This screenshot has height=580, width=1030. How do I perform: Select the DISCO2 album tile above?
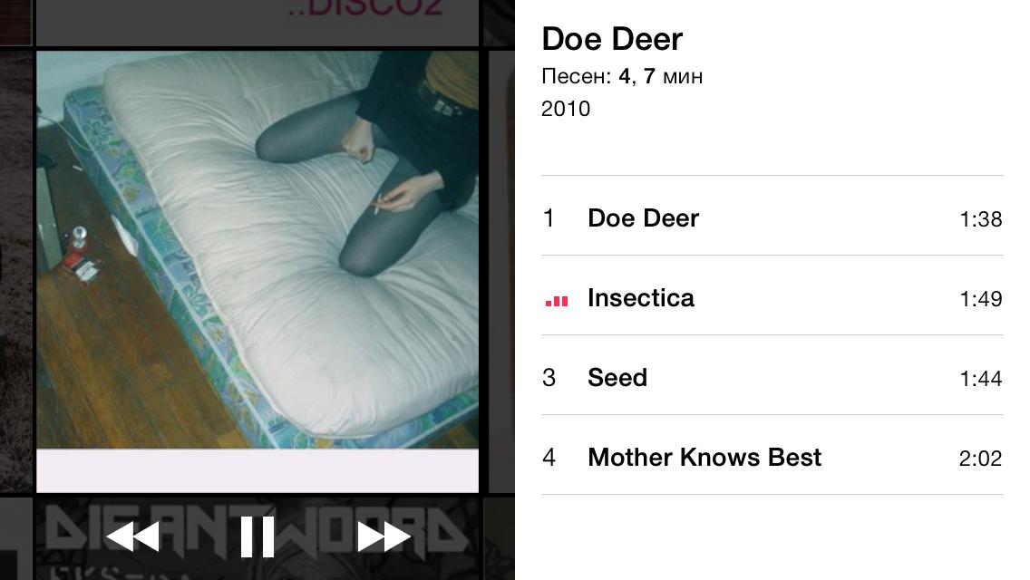pos(257,23)
